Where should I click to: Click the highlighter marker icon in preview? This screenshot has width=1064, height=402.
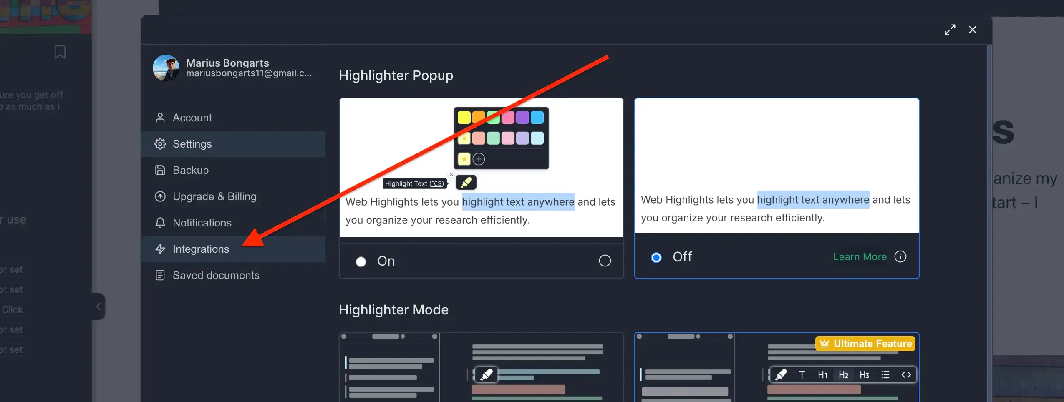pyautogui.click(x=466, y=182)
